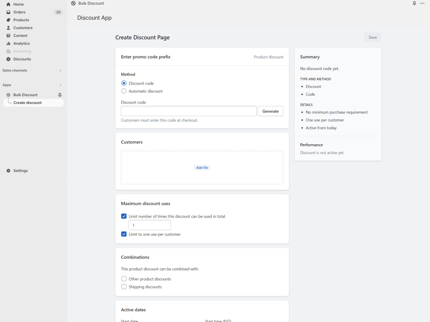Click the Discounts badge icon

tap(8, 59)
